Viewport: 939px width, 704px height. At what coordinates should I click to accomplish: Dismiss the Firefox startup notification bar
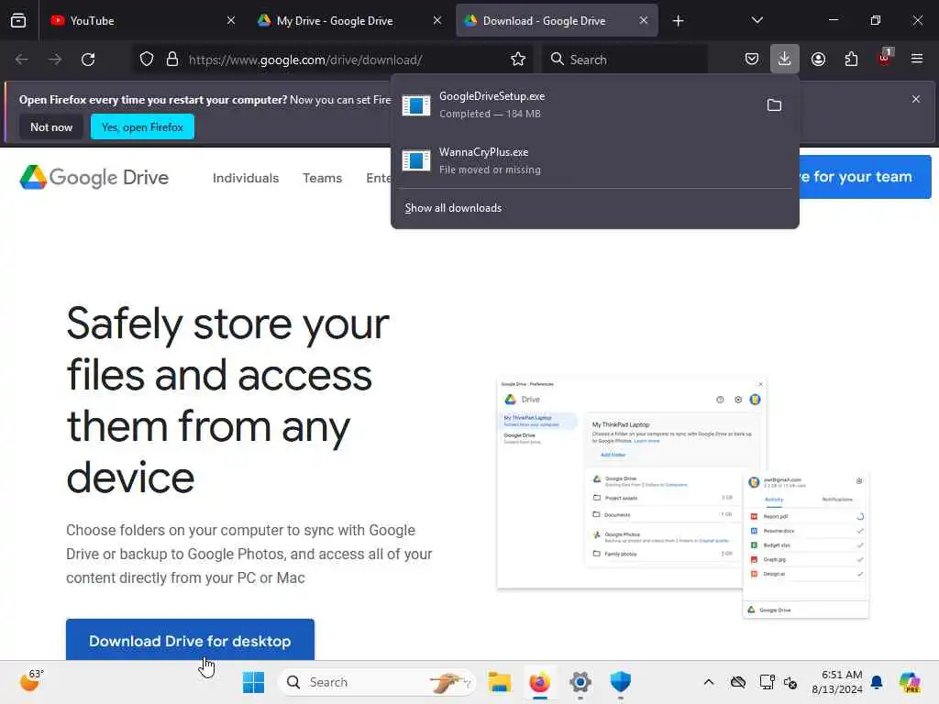916,99
